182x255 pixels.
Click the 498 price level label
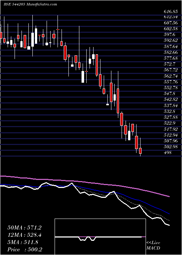[167, 152]
